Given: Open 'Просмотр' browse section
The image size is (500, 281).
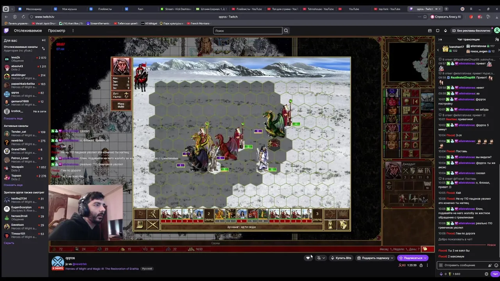Looking at the screenshot, I should (57, 30).
